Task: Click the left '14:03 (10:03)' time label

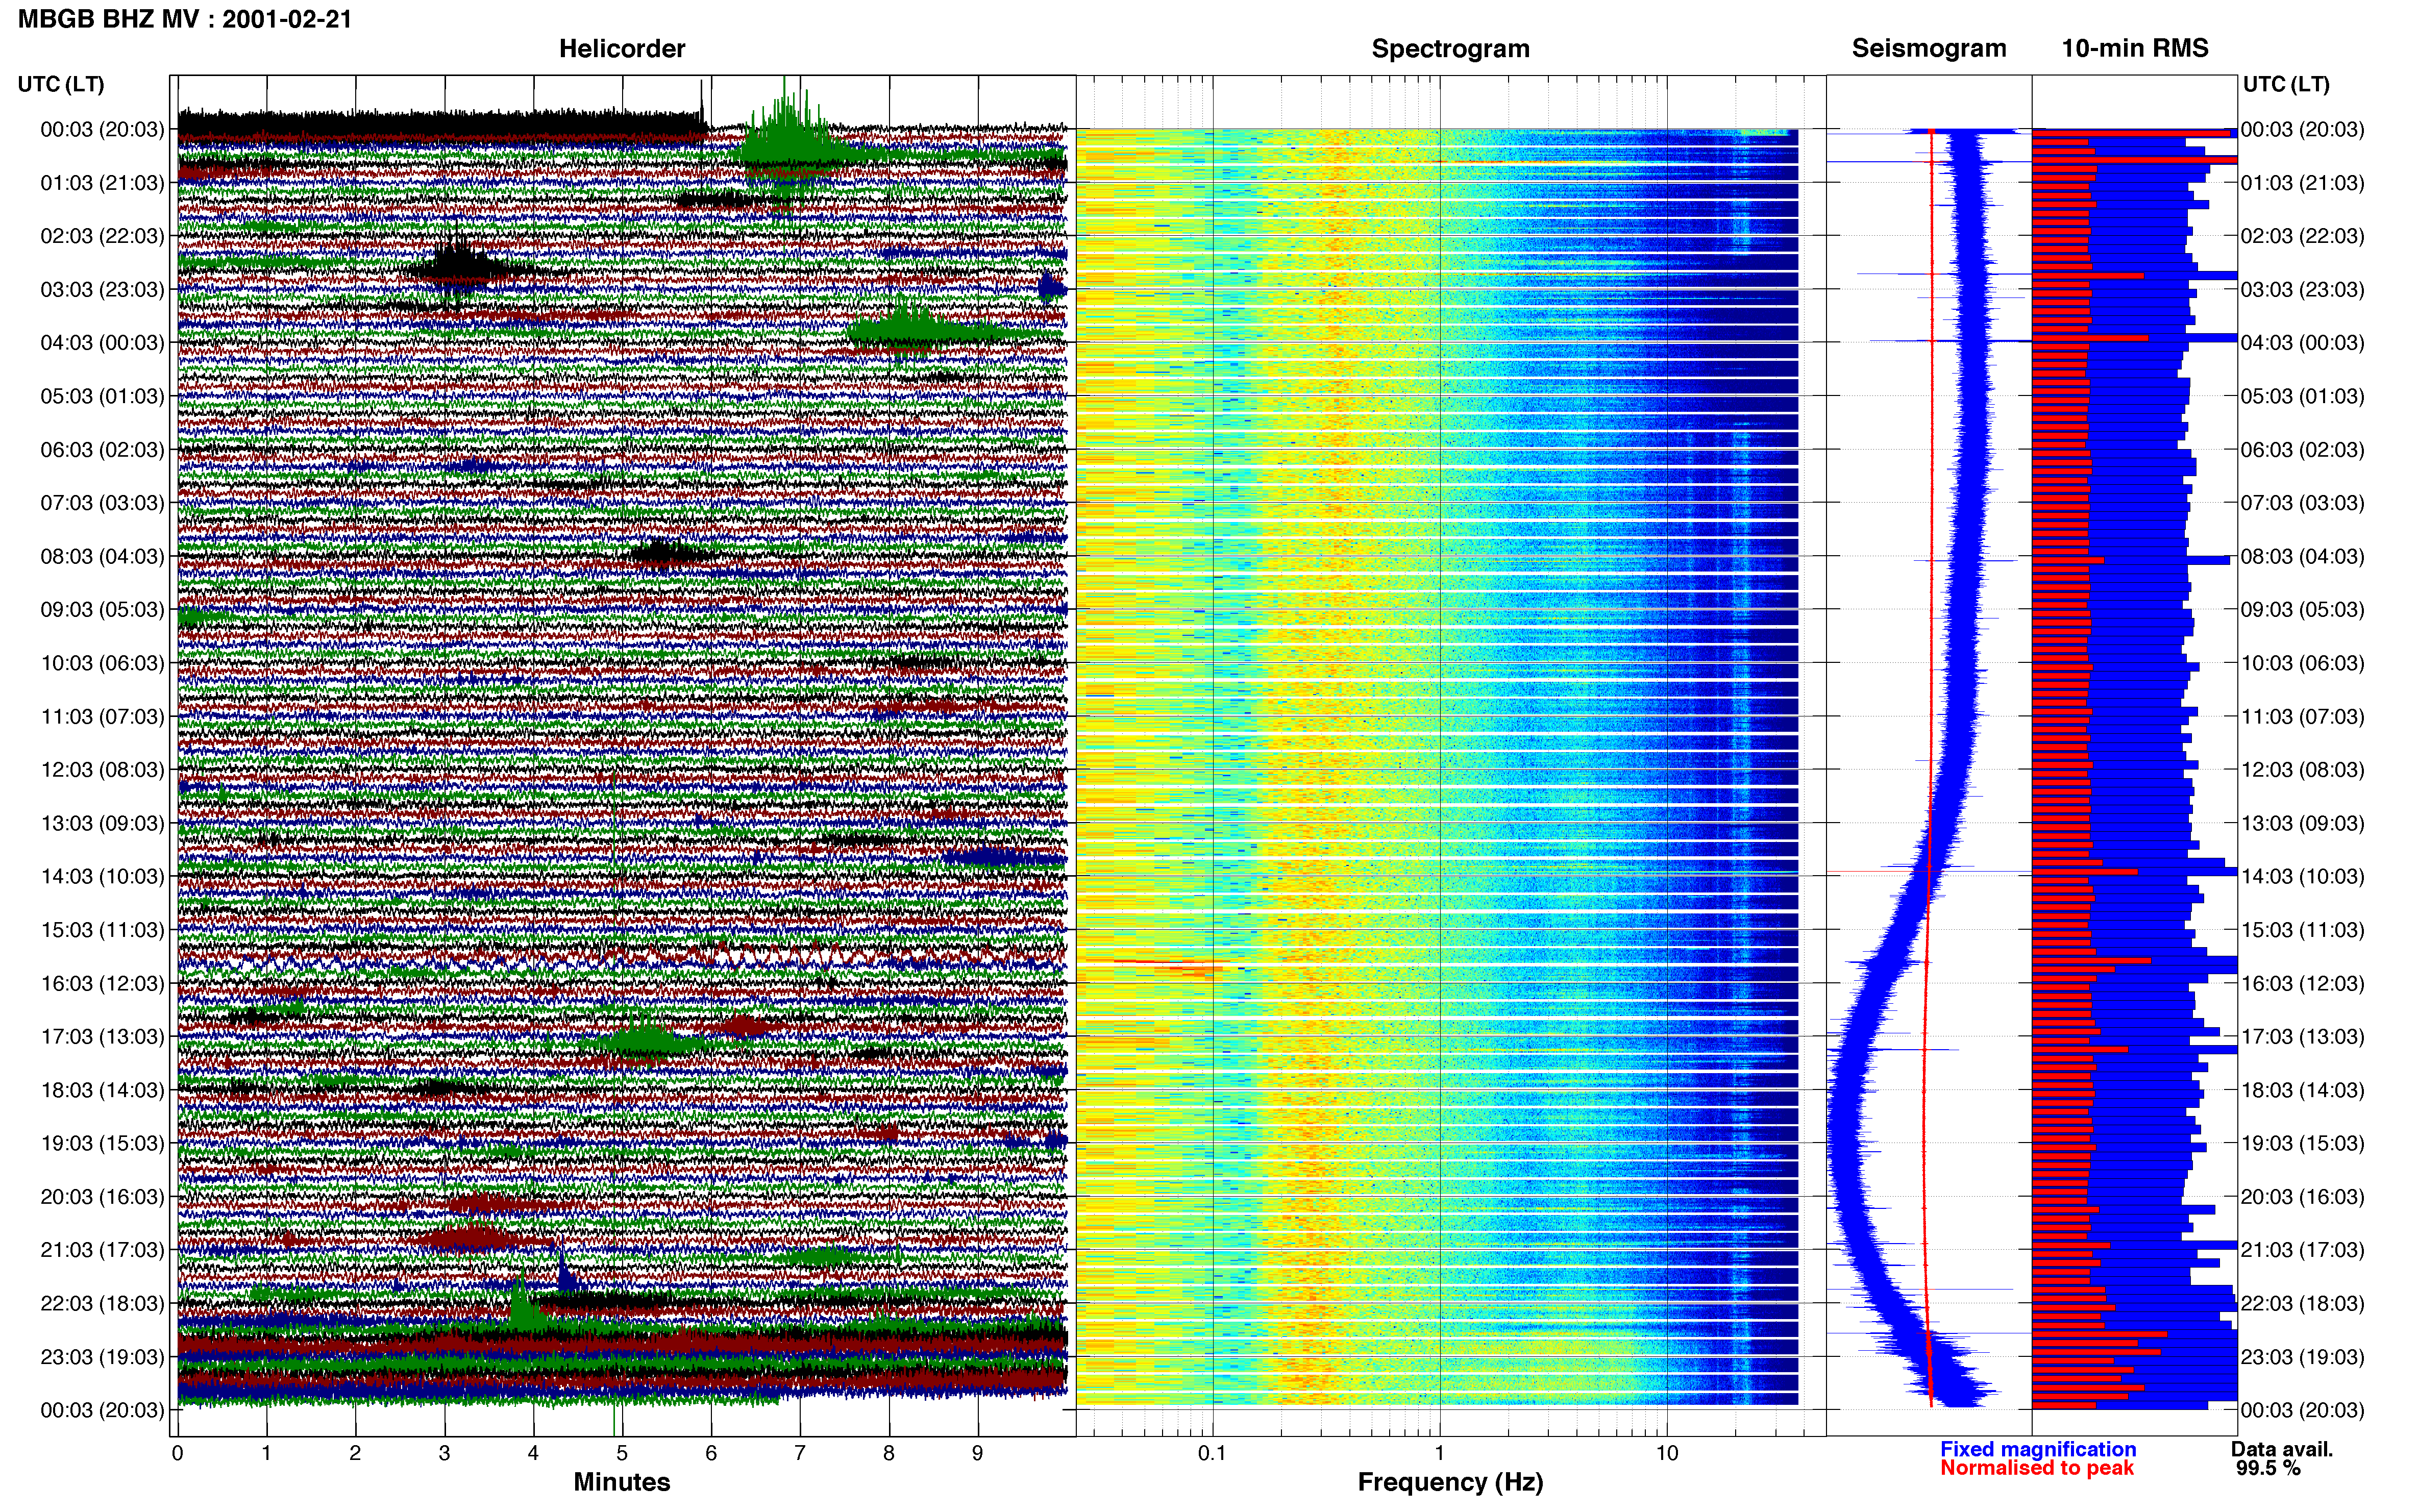Action: point(102,877)
